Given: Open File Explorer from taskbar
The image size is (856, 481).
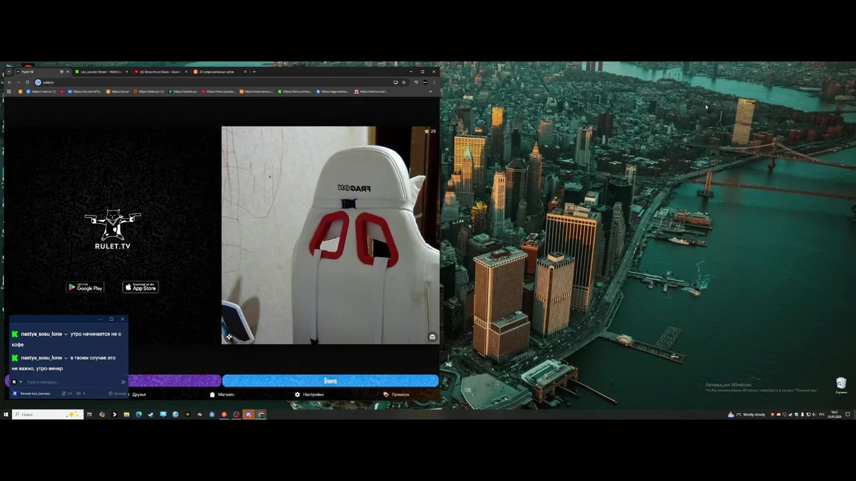Looking at the screenshot, I should (x=126, y=414).
